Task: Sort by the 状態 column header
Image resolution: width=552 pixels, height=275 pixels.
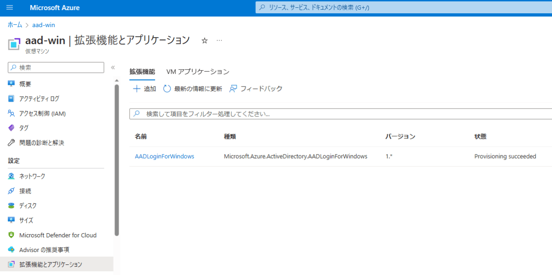Action: (480, 137)
